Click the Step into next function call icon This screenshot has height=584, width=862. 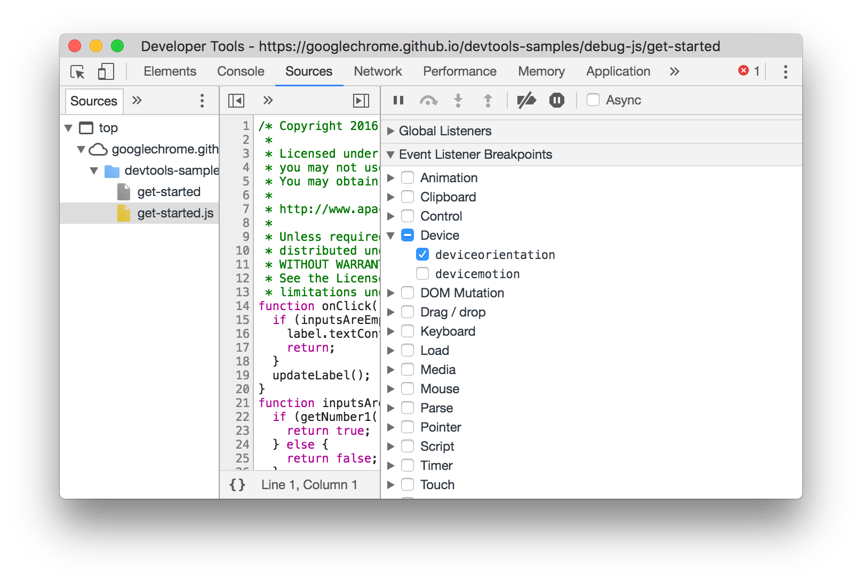coord(458,100)
